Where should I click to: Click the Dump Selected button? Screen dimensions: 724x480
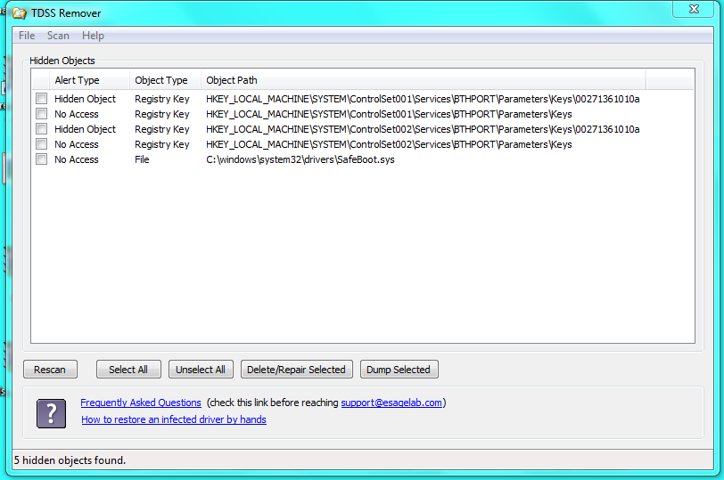(x=399, y=370)
